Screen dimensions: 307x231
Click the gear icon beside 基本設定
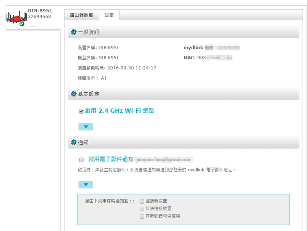[x=74, y=94]
